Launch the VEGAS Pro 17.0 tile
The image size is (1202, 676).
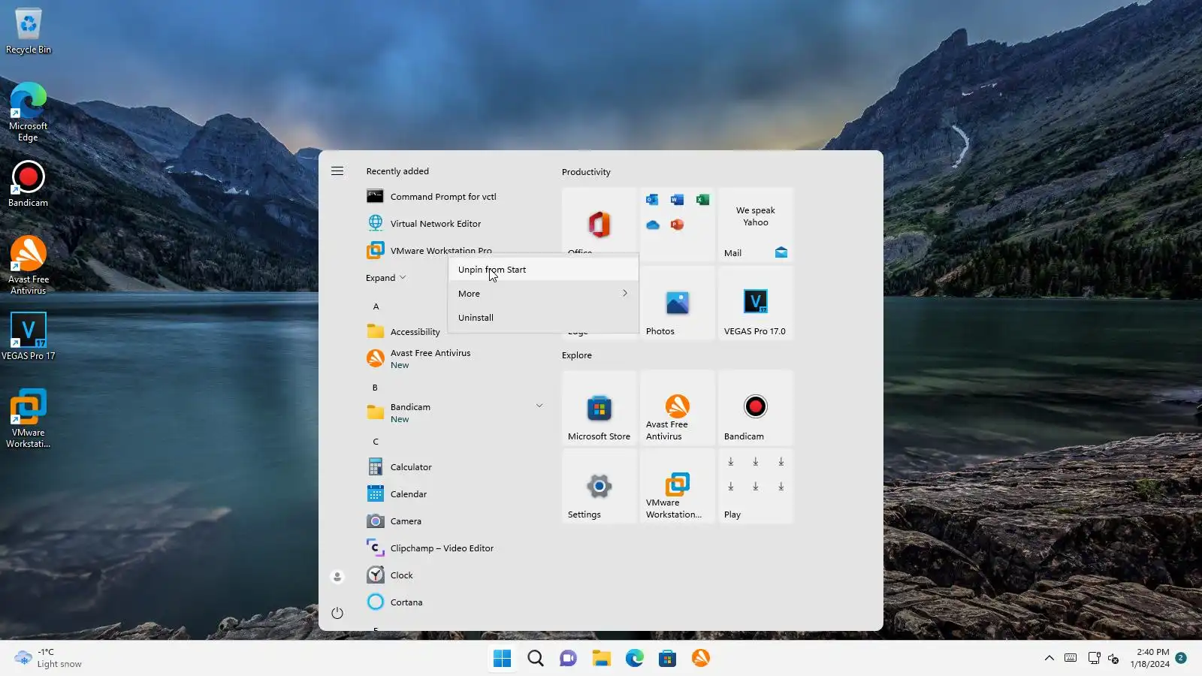pyautogui.click(x=756, y=303)
